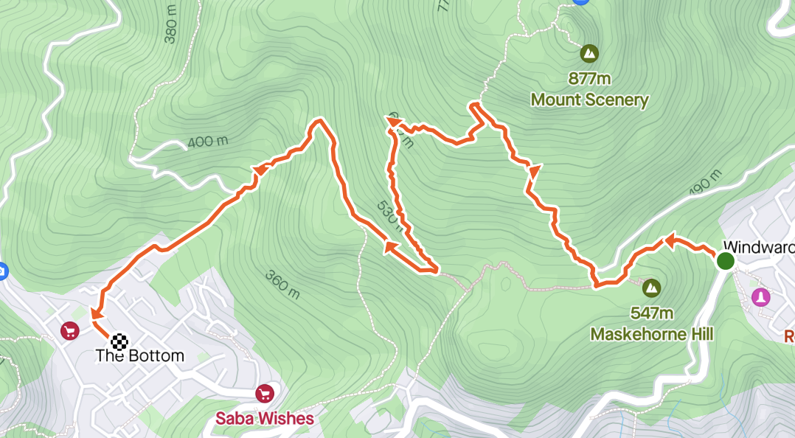Open the pink landmark marker near Windwardside
The width and height of the screenshot is (795, 438).
pyautogui.click(x=760, y=297)
